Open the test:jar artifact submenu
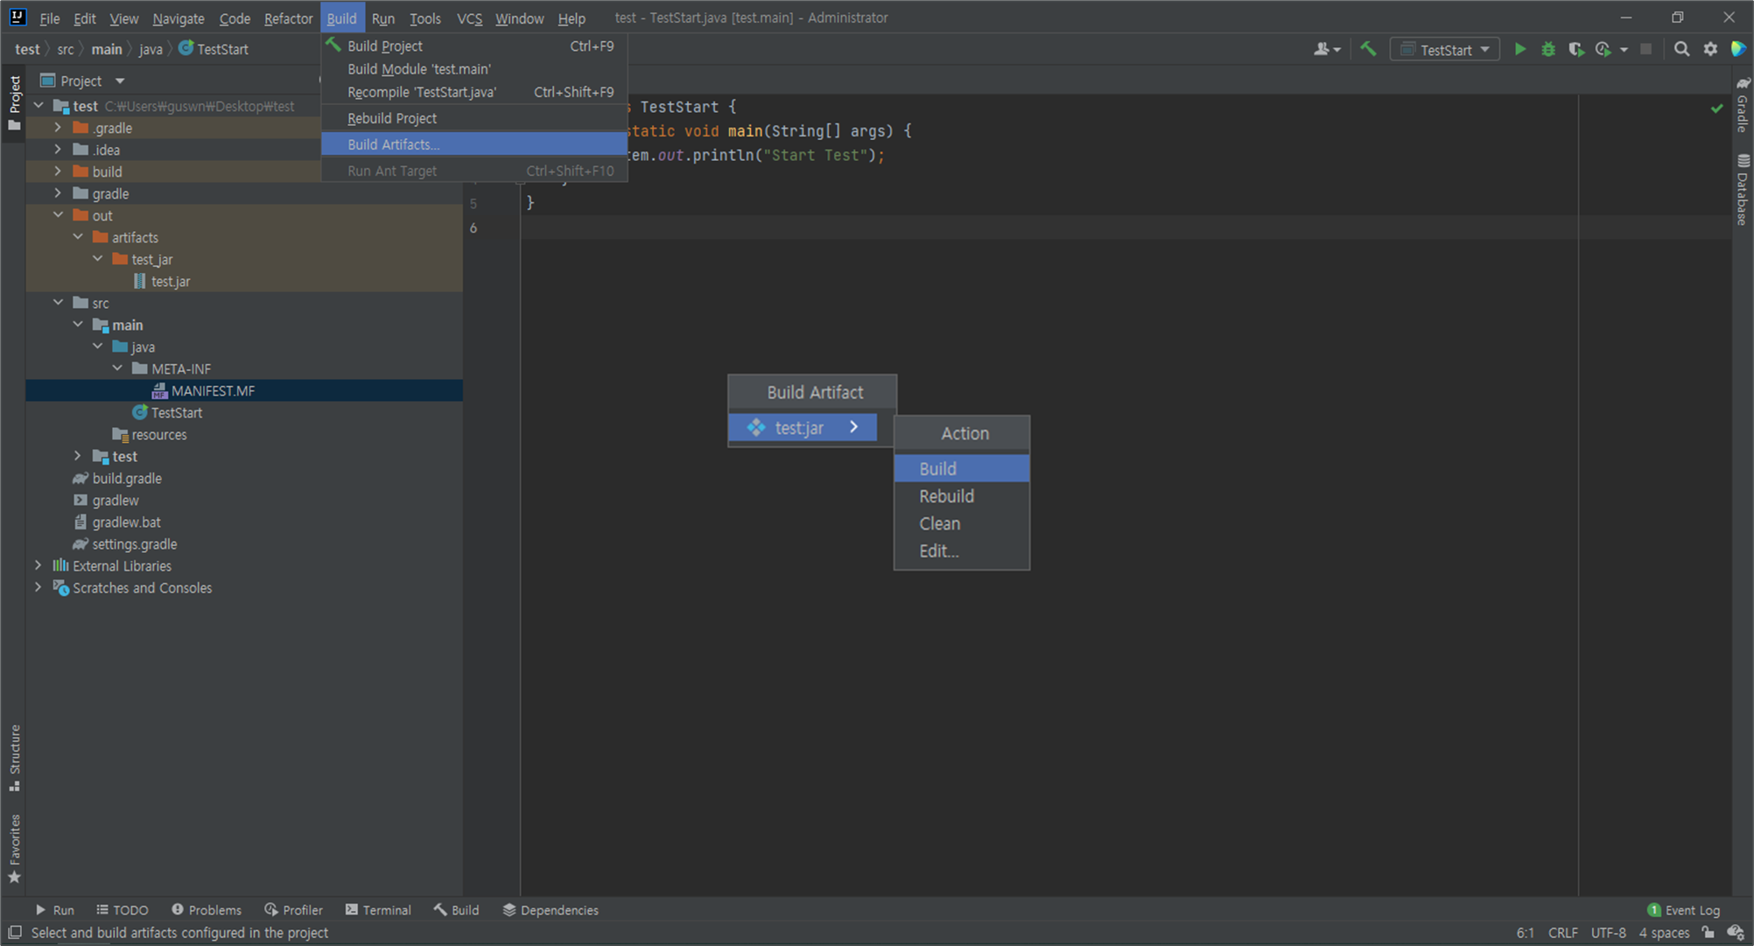Screen dimensions: 1754x946 (x=803, y=428)
